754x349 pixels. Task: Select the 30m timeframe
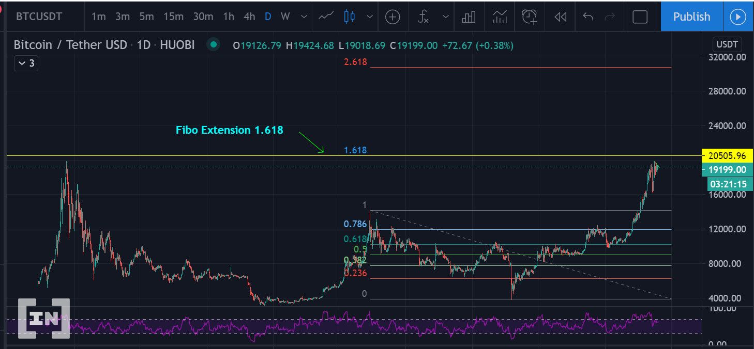point(203,17)
